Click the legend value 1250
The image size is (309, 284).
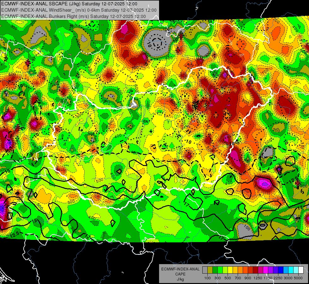point(258,278)
